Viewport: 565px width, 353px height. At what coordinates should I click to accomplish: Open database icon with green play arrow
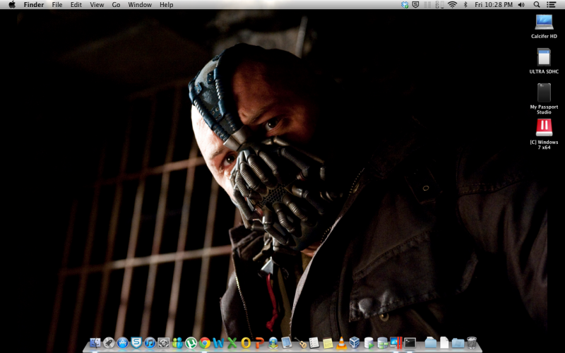(369, 342)
